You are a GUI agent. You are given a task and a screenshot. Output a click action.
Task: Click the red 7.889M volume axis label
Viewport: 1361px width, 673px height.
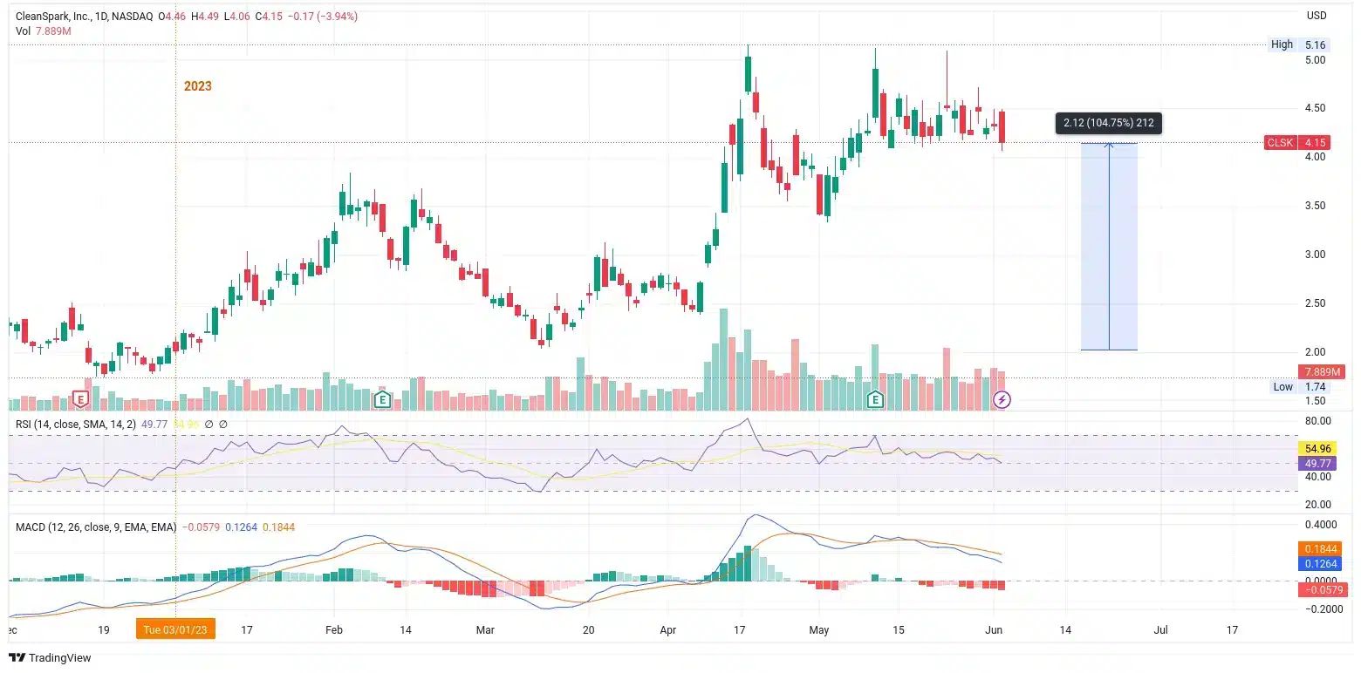click(x=1322, y=372)
